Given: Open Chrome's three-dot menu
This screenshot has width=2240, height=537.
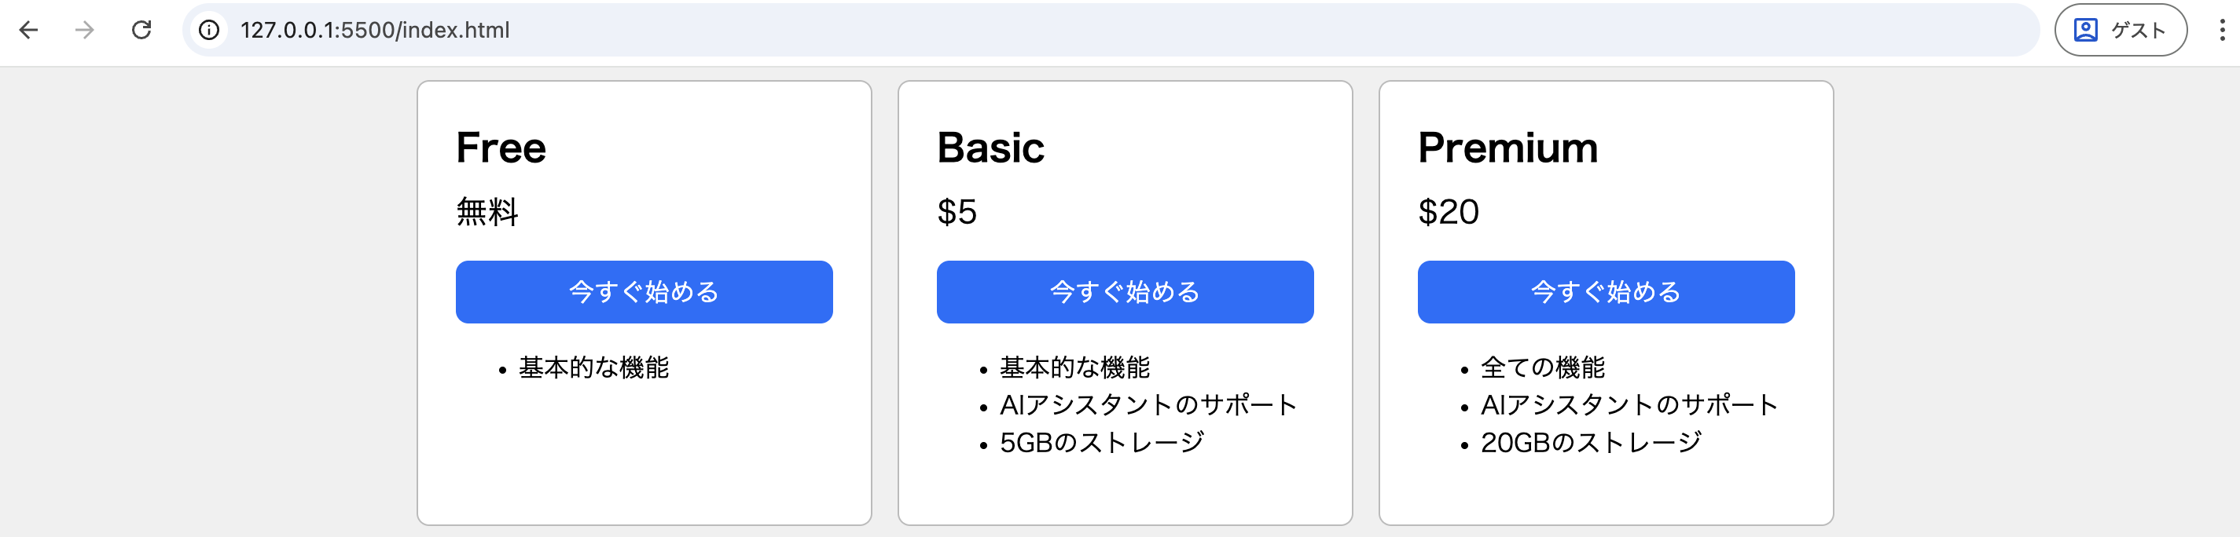Looking at the screenshot, I should tap(2218, 31).
